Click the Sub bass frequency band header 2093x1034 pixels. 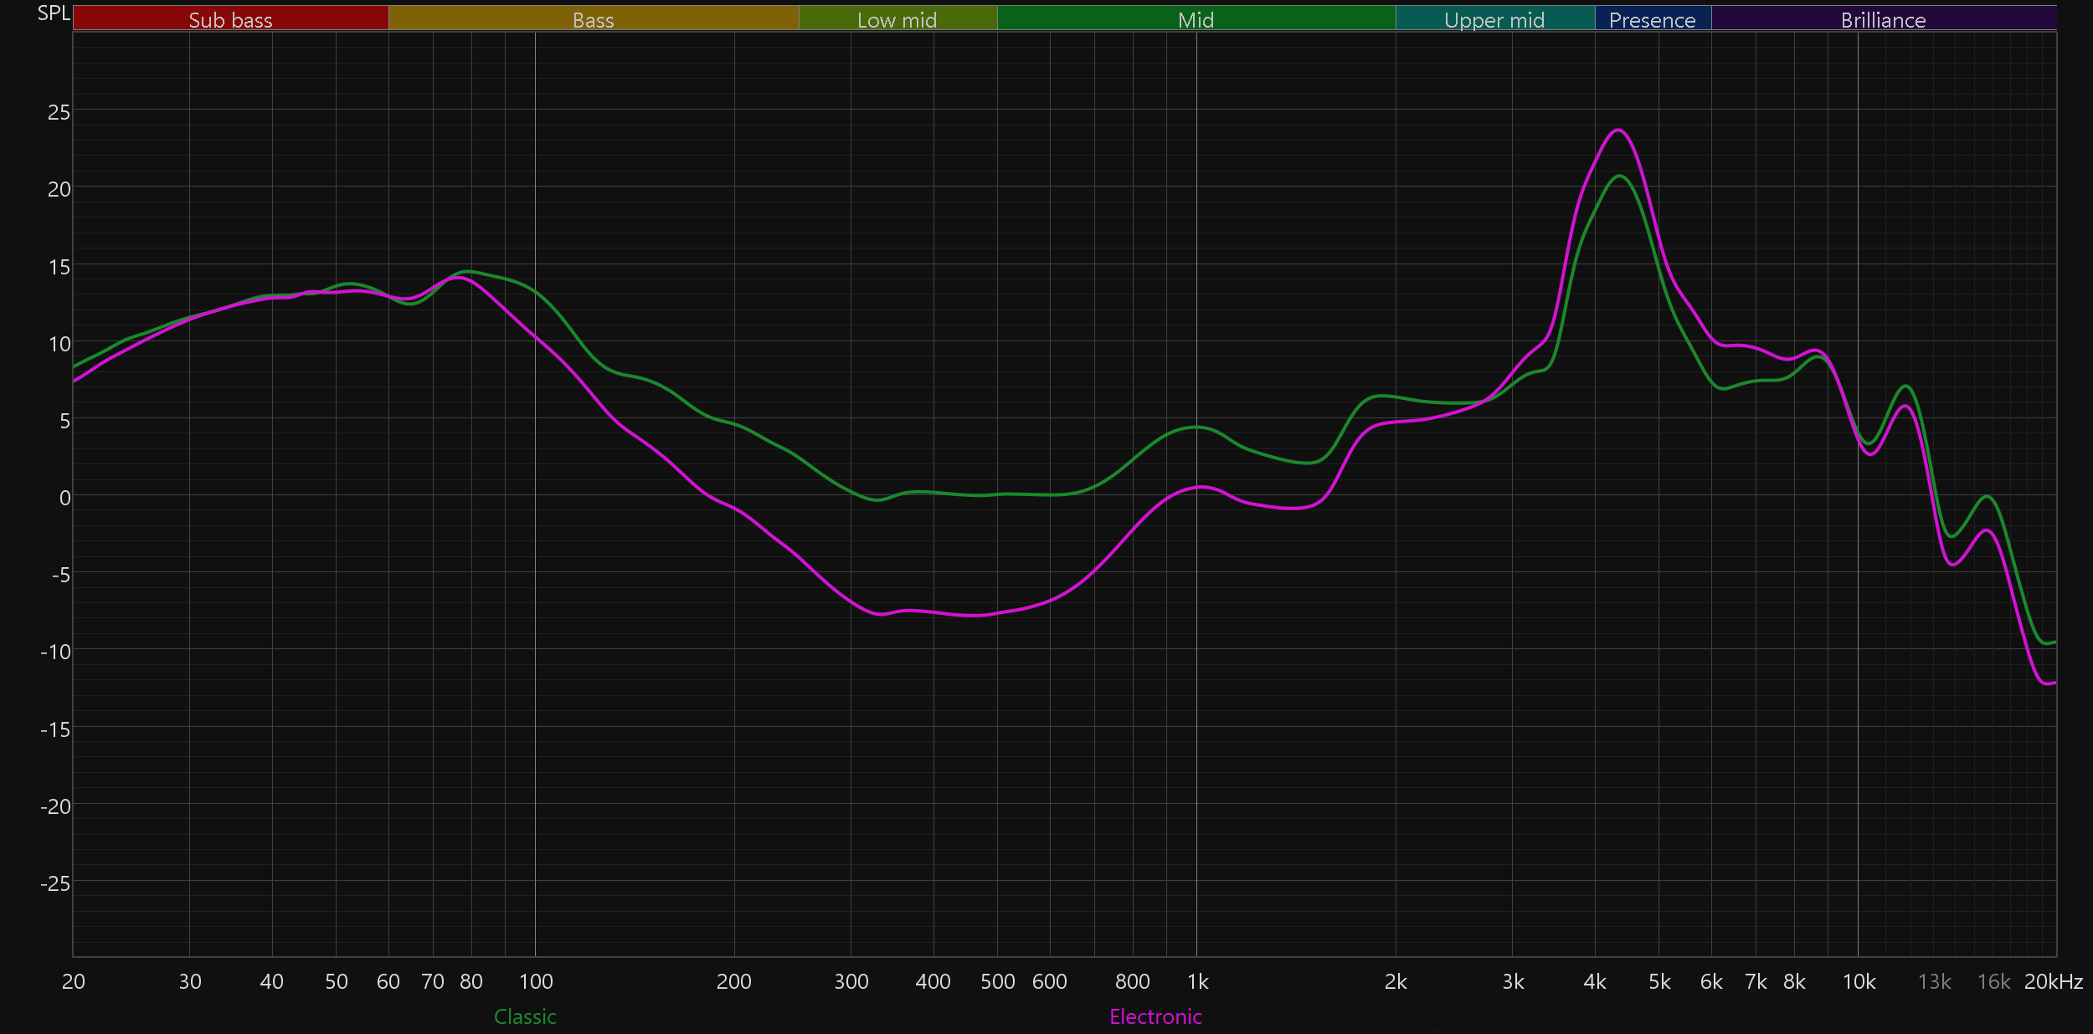230,19
